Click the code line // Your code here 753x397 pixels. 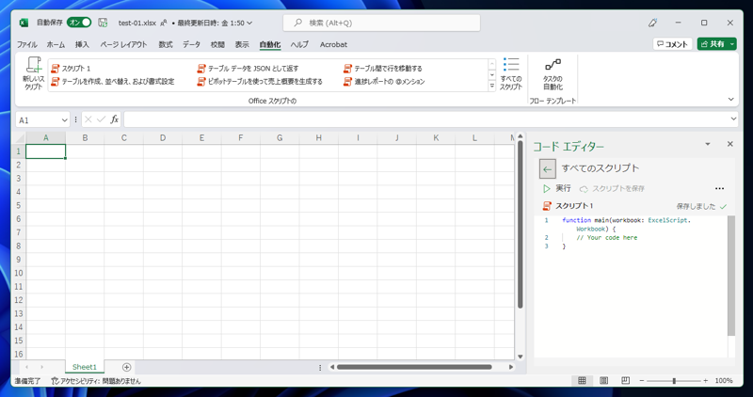(606, 238)
